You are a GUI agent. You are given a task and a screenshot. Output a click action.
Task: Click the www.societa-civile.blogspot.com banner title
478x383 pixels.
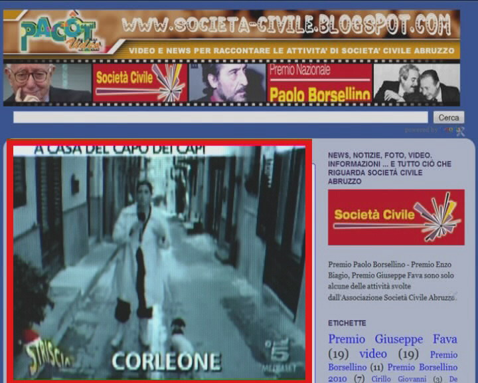(x=286, y=24)
